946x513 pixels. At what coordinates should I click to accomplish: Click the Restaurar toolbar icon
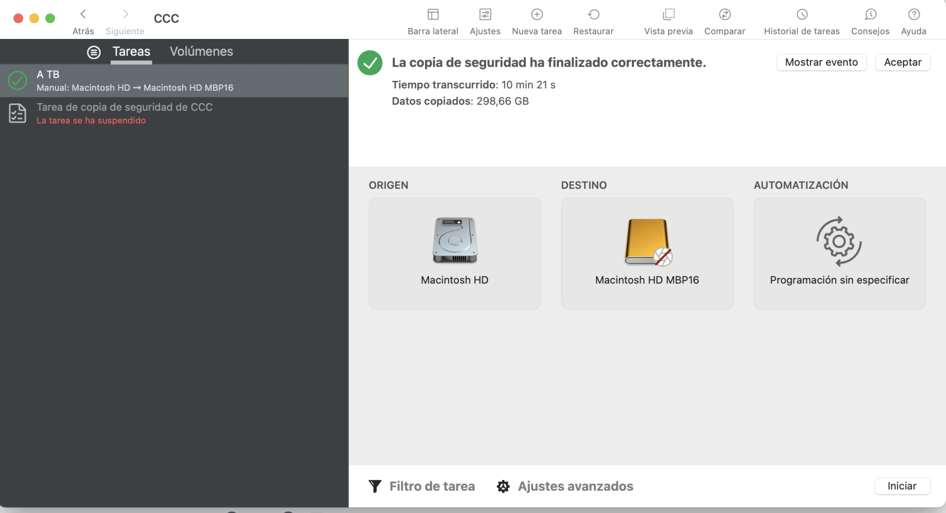tap(593, 15)
